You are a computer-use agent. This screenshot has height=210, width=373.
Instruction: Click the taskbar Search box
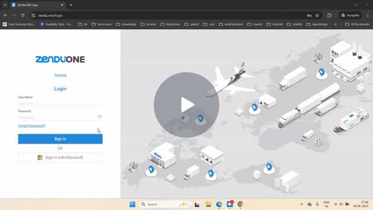click(165, 204)
